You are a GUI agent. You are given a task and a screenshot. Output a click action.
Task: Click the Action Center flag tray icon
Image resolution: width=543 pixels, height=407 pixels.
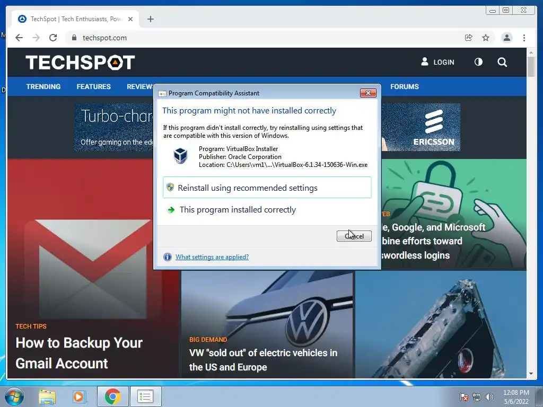463,397
